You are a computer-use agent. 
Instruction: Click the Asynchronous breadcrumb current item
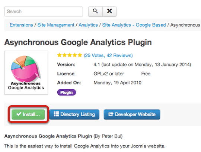tap(185, 25)
